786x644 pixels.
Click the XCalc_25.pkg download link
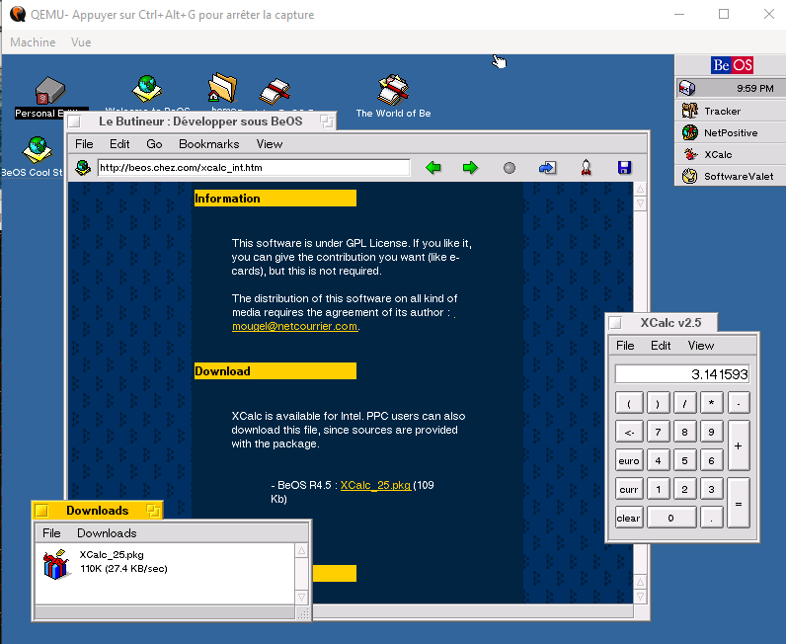pos(375,485)
